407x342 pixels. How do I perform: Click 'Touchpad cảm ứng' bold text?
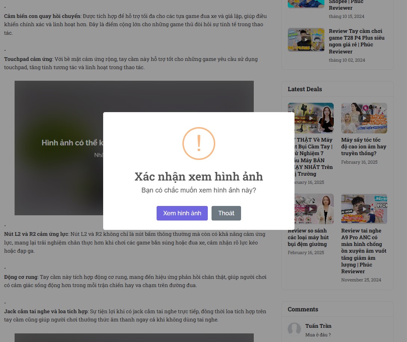point(28,59)
